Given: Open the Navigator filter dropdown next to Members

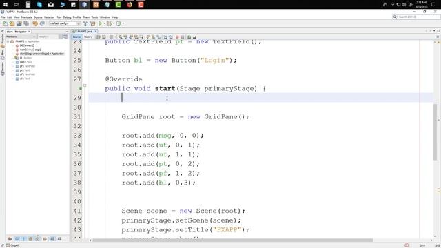Looking at the screenshot, I should pos(50,37).
